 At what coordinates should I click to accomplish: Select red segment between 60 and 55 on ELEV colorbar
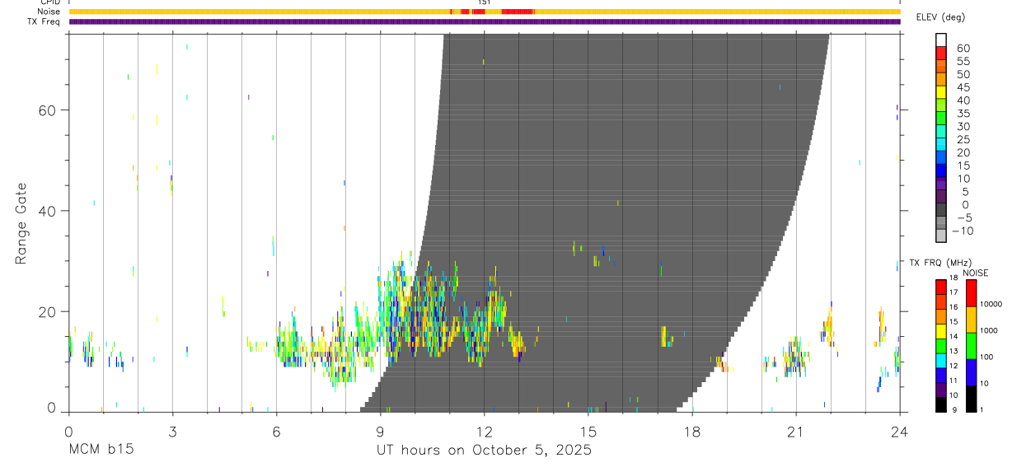tap(940, 54)
